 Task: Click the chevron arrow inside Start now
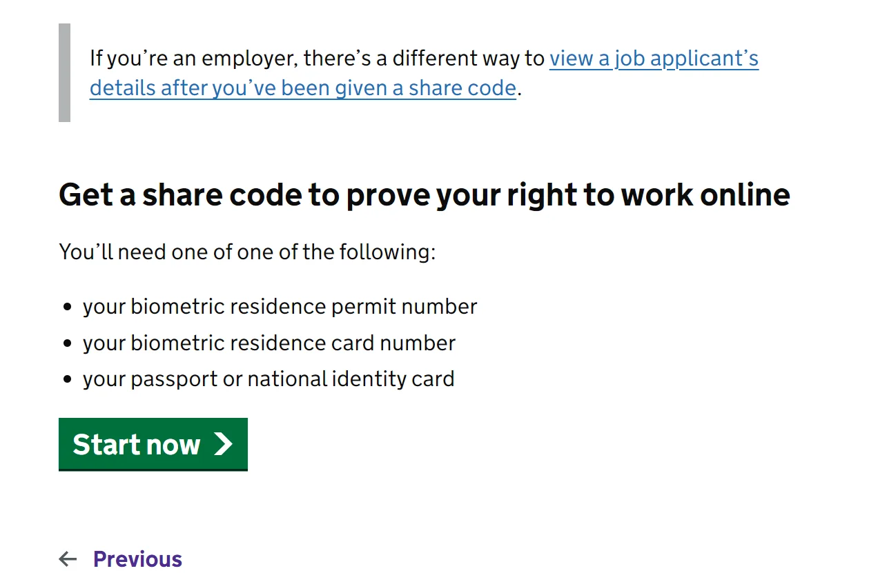223,444
